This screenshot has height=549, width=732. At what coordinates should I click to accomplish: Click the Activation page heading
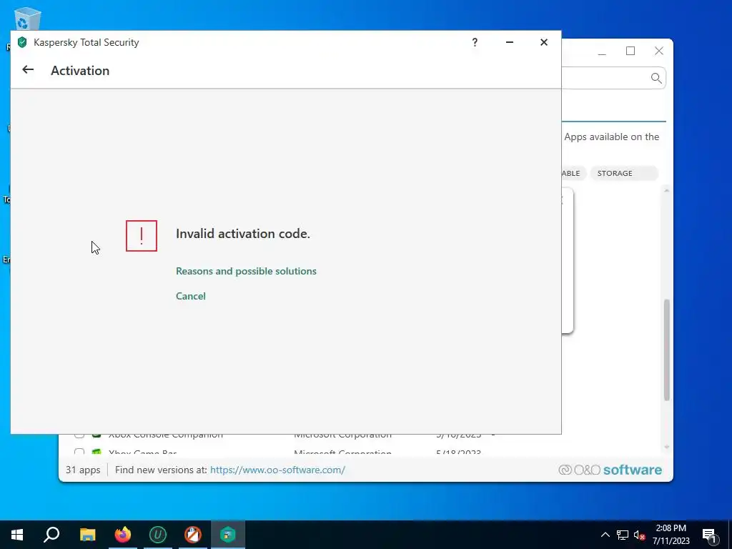[x=80, y=71]
